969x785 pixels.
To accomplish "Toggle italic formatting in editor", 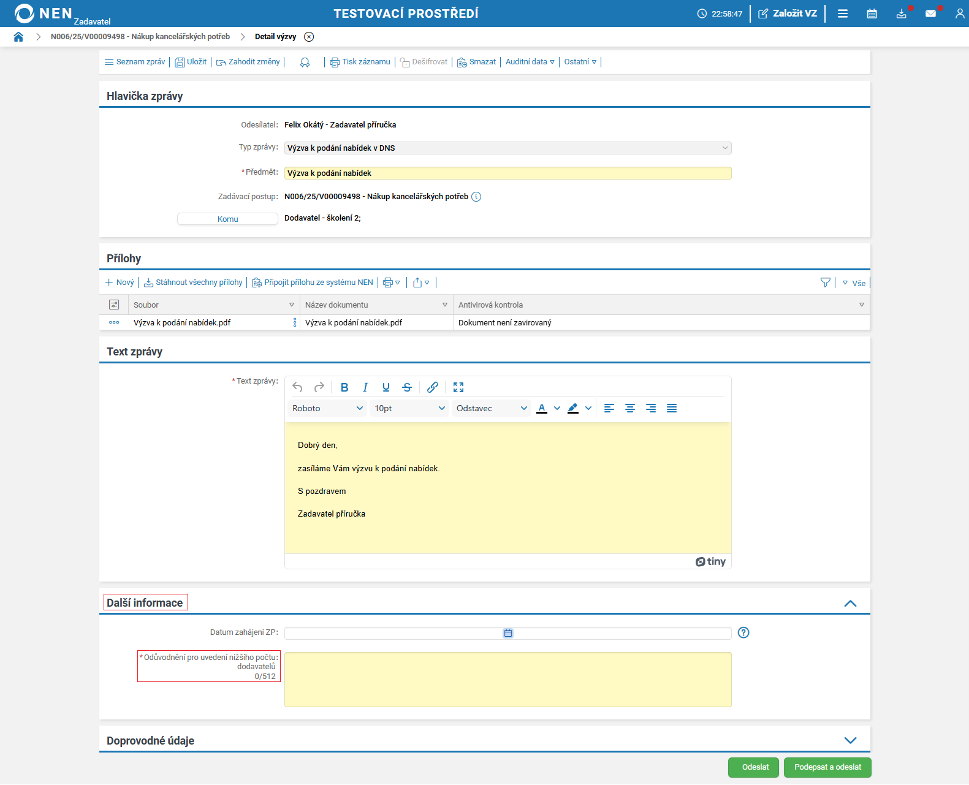I will tap(365, 387).
